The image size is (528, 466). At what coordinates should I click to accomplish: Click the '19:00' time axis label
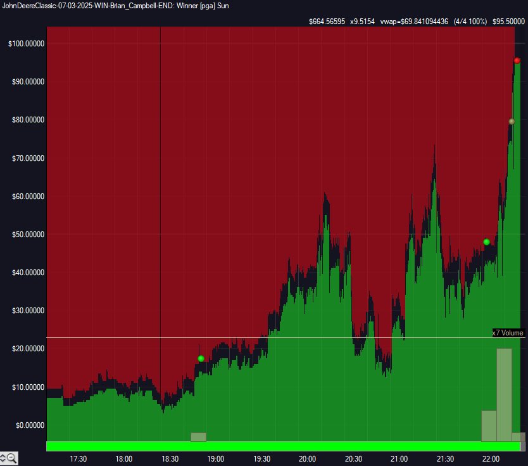(215, 459)
